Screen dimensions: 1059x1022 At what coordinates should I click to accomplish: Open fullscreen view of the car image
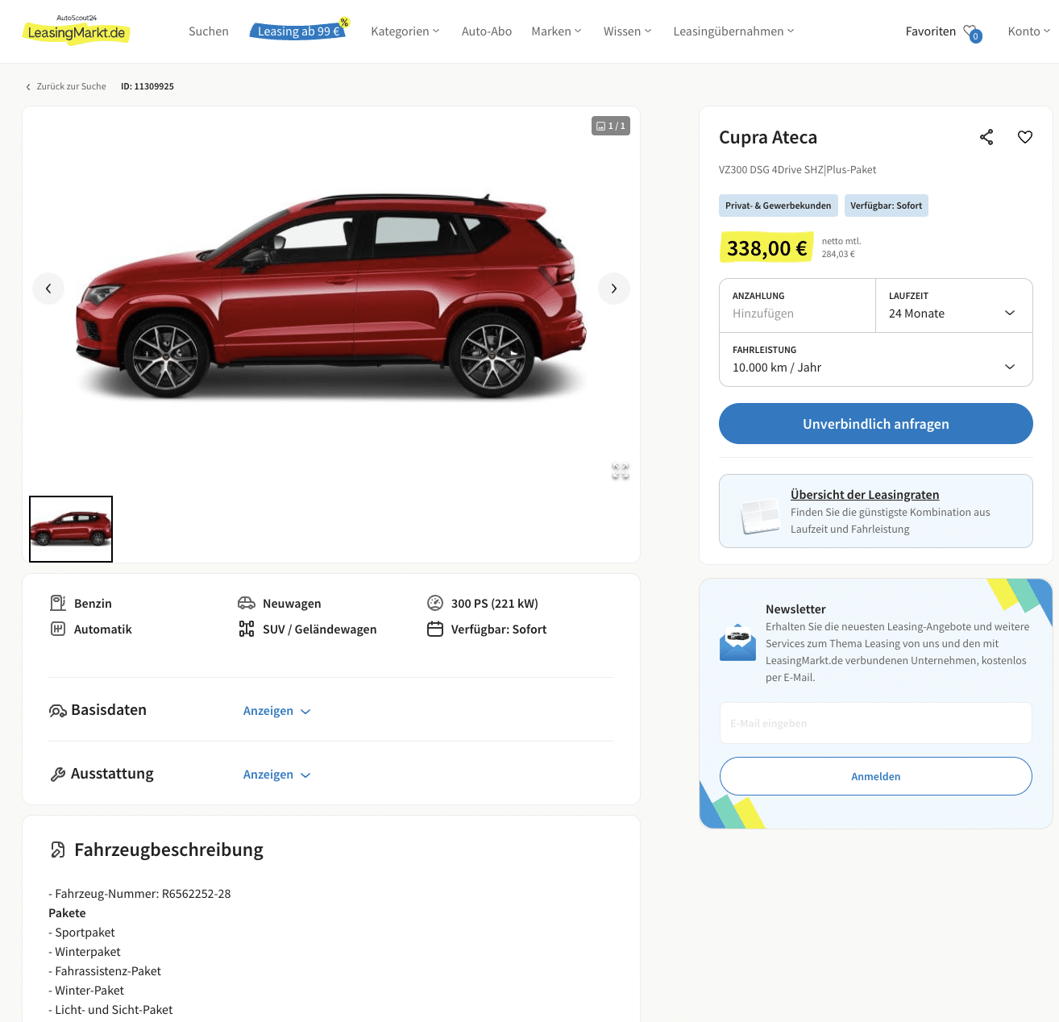coord(621,472)
